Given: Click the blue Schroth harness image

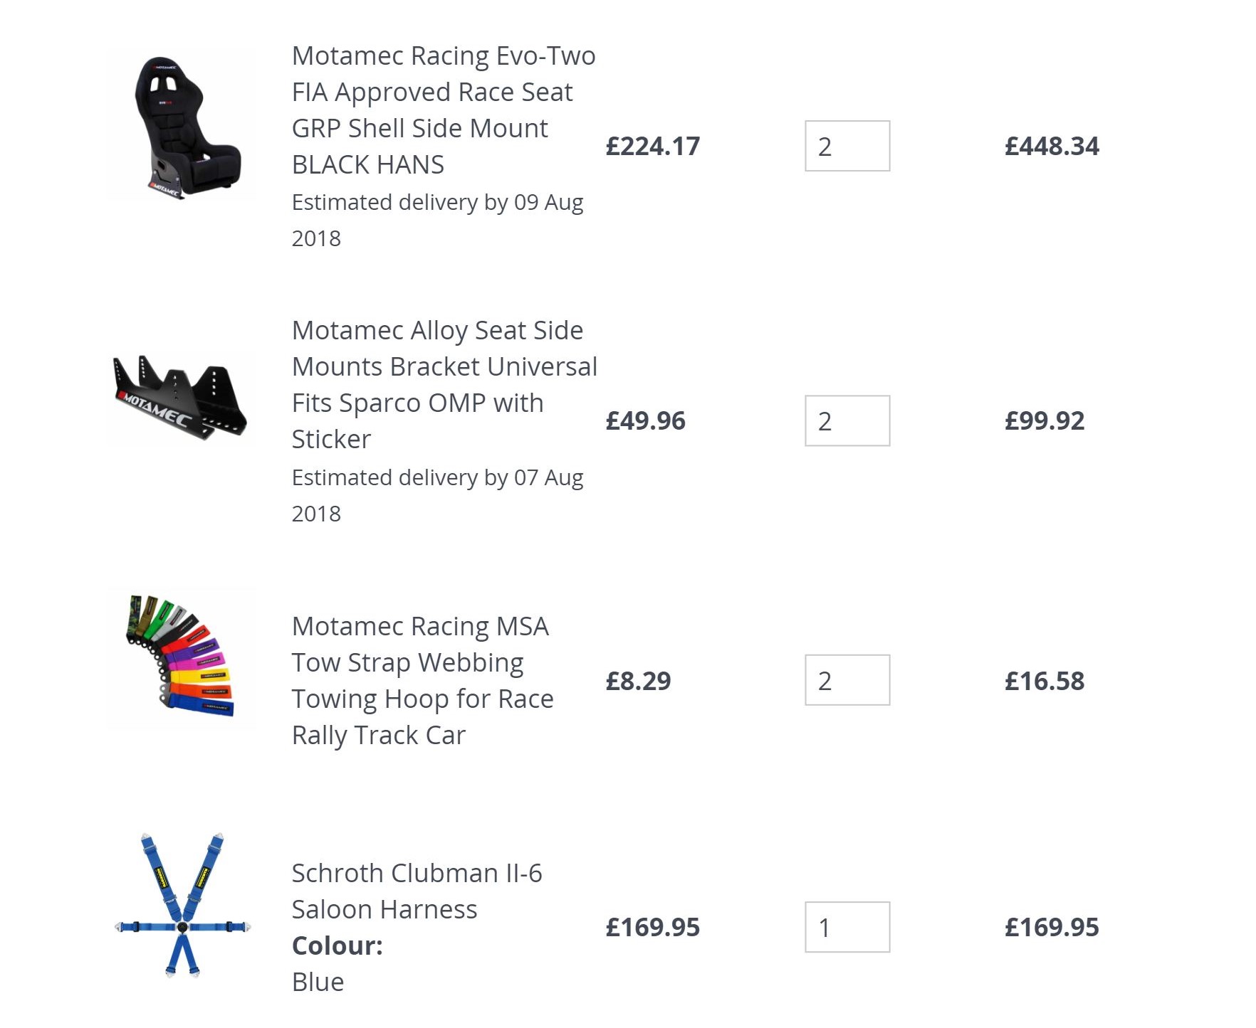Looking at the screenshot, I should [x=182, y=905].
